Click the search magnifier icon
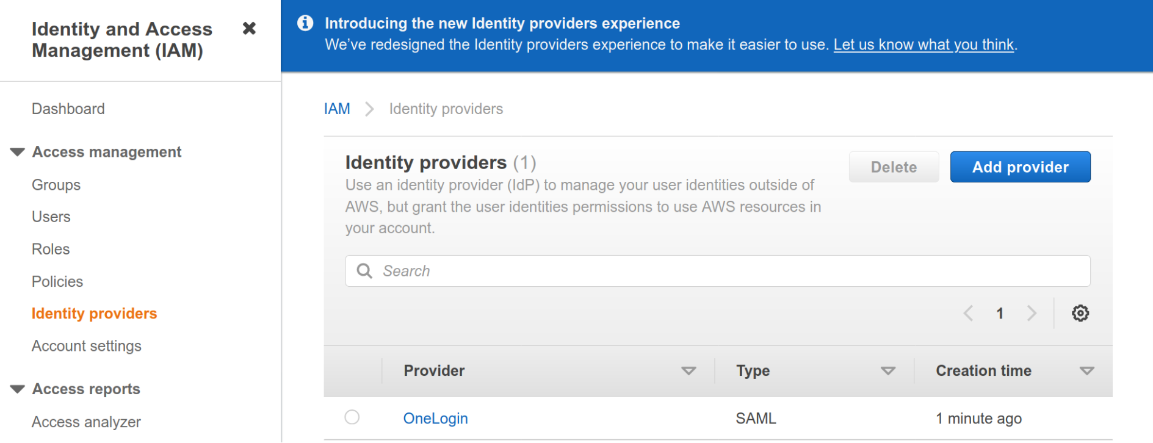This screenshot has width=1153, height=443. click(x=364, y=271)
